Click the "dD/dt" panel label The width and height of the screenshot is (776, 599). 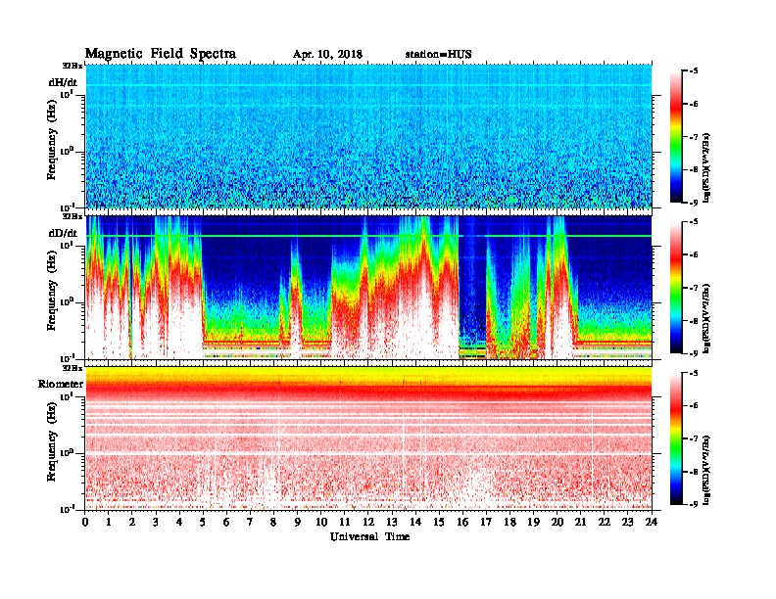point(63,233)
